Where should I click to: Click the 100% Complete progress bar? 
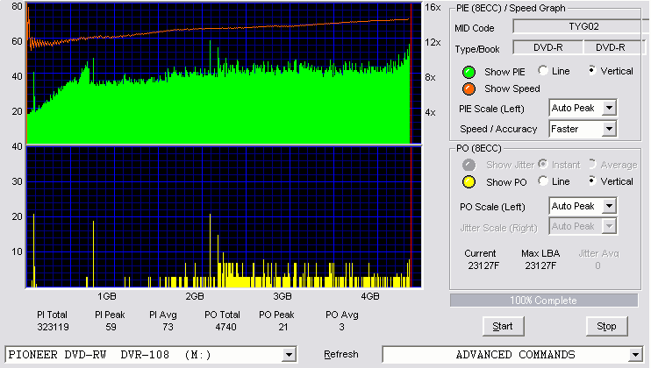tap(543, 301)
